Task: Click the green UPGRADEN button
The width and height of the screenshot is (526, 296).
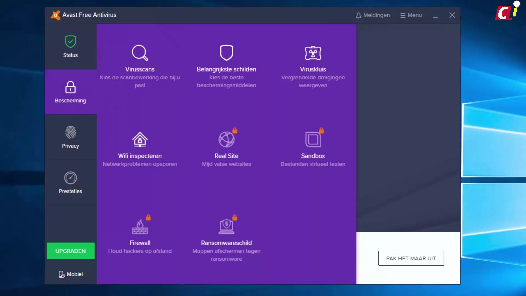Action: [x=70, y=251]
